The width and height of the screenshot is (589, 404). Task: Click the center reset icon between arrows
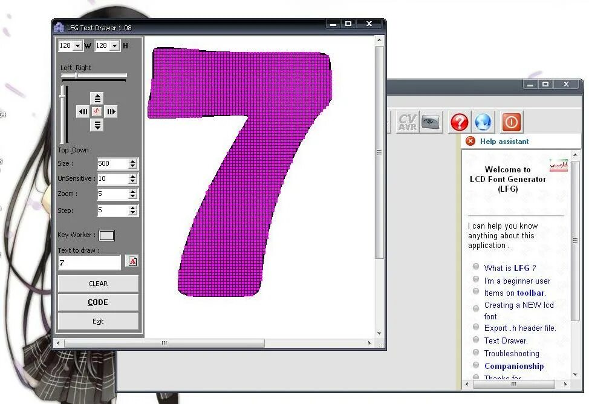[x=97, y=112]
